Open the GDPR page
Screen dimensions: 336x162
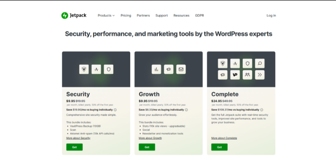[200, 16]
